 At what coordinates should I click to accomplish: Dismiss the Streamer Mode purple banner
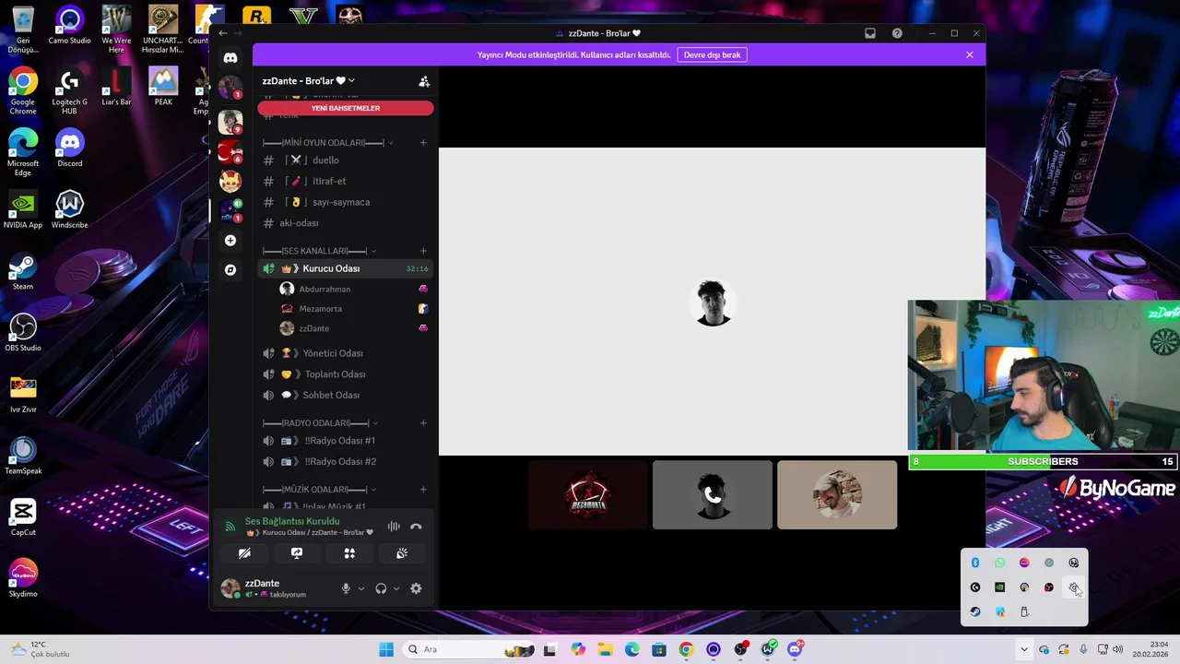click(x=970, y=54)
